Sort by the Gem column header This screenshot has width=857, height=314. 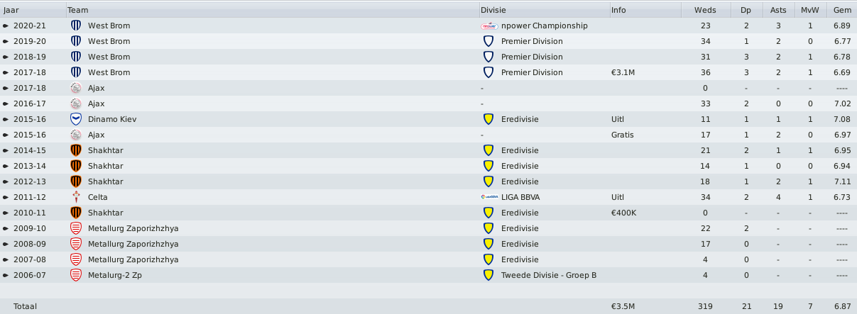point(842,10)
